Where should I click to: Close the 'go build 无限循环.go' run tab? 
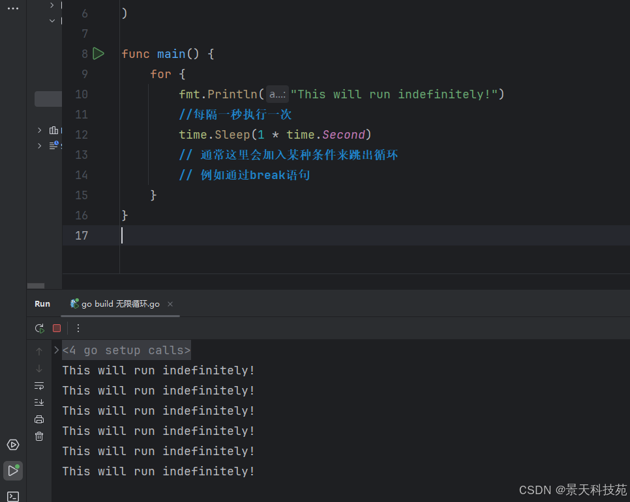click(170, 304)
